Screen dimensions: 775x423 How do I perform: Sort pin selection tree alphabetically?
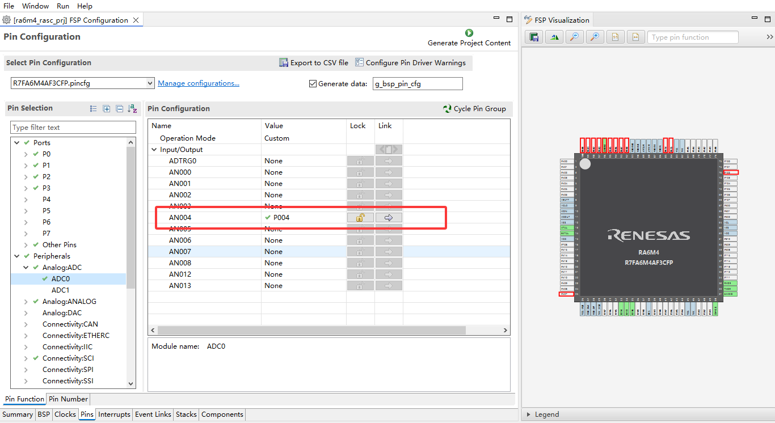click(x=132, y=108)
